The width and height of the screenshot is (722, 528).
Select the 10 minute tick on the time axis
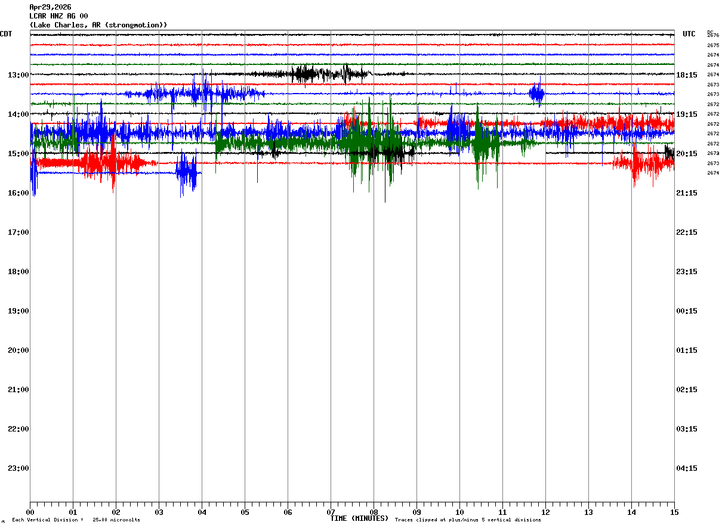459,512
